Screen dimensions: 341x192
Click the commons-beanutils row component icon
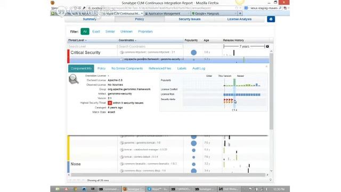point(122,164)
